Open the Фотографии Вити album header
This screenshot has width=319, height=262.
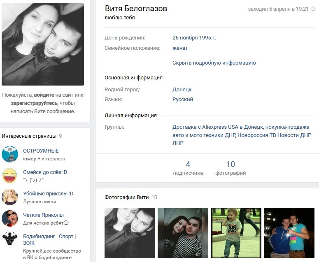(x=126, y=197)
